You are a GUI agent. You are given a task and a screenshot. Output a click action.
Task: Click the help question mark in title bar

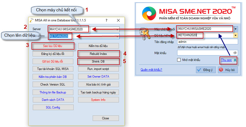(106, 20)
